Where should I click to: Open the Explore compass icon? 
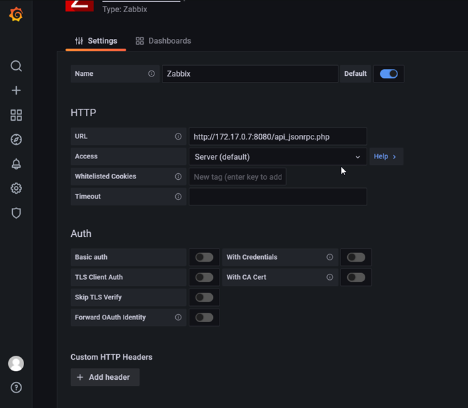(x=16, y=140)
